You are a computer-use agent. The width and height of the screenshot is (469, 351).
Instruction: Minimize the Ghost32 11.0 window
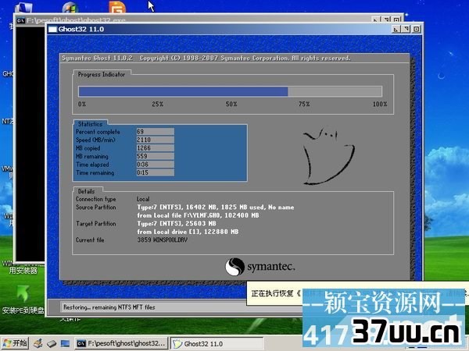(396, 29)
